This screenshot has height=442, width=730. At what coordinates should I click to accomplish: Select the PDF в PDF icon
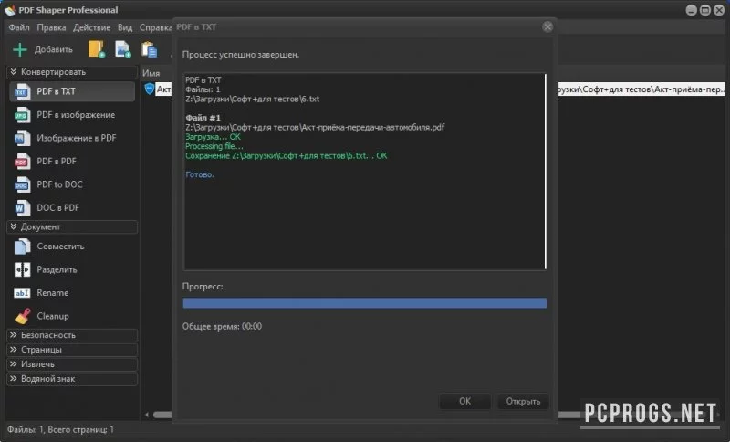22,162
